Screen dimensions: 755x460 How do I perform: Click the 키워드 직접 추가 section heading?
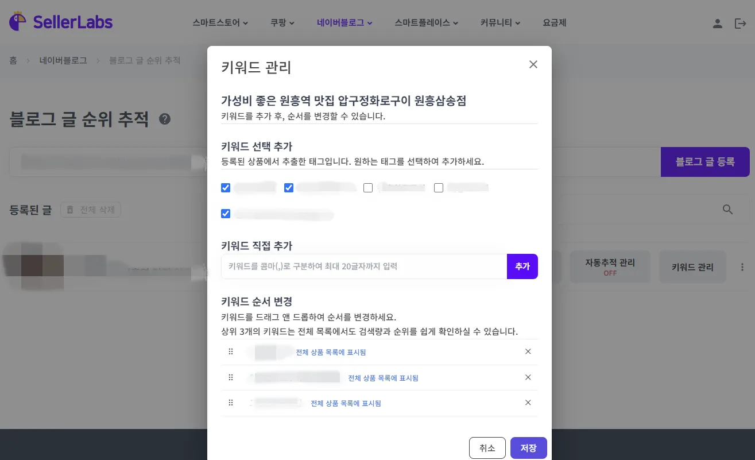[257, 246]
